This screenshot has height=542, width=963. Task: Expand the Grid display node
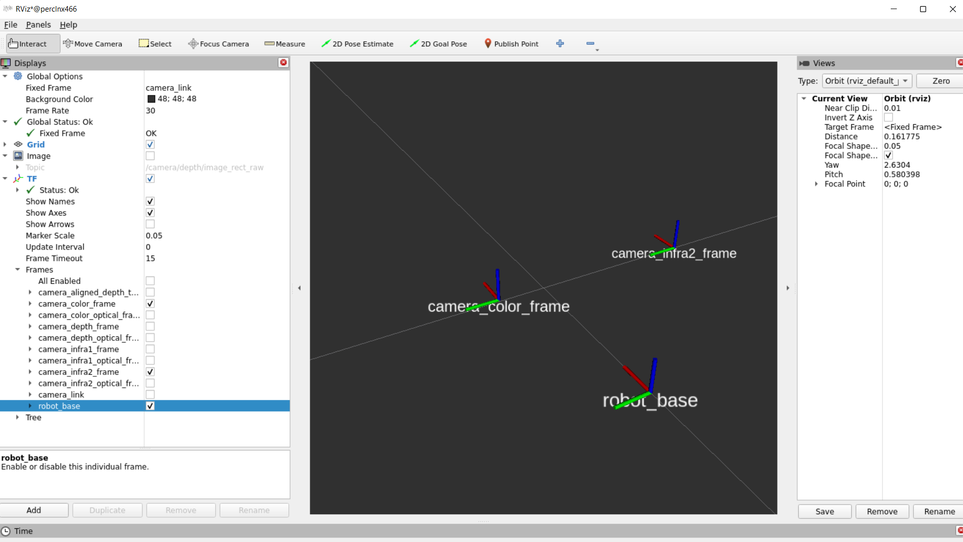click(5, 144)
